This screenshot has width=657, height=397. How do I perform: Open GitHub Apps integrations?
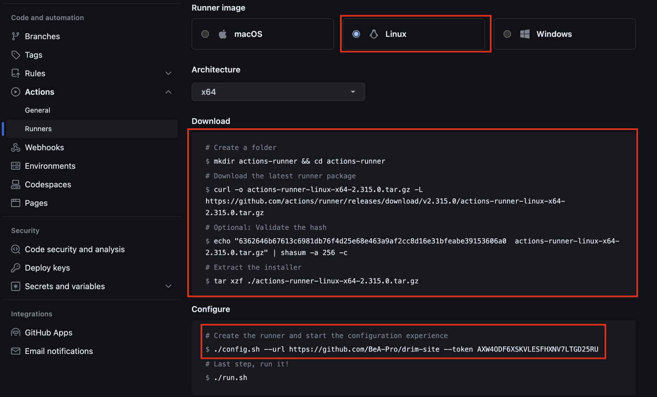[48, 333]
